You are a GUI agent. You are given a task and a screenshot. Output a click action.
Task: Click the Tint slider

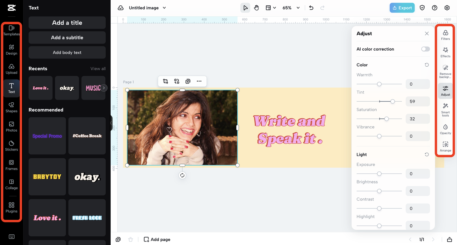point(379,101)
